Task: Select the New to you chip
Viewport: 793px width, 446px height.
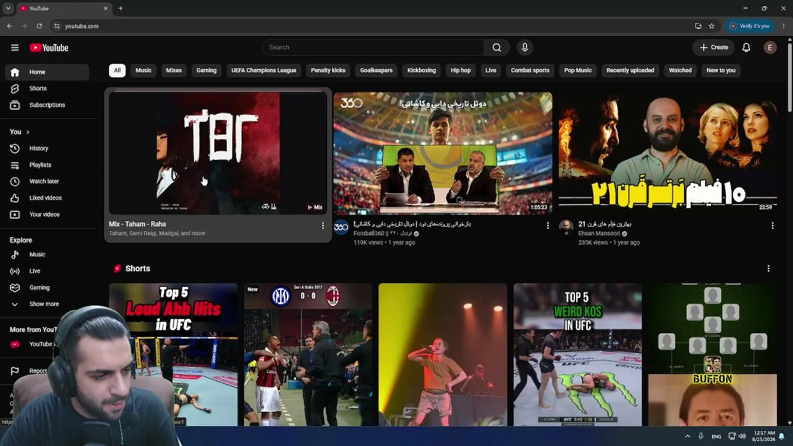Action: [x=721, y=71]
